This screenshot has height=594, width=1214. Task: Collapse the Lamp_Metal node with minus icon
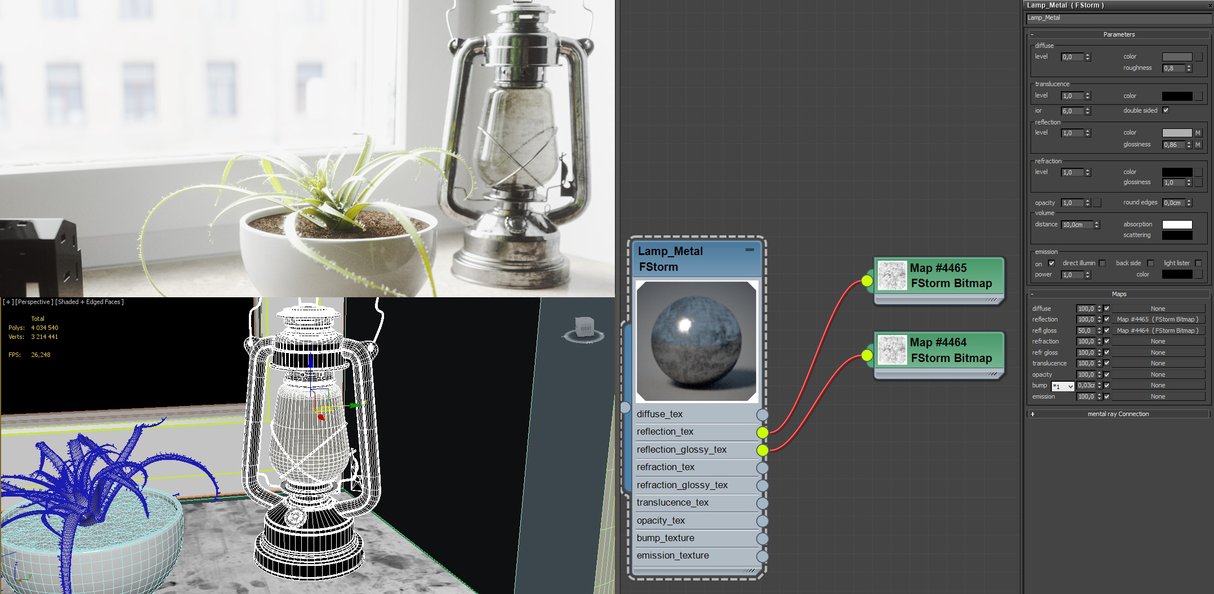(x=749, y=250)
